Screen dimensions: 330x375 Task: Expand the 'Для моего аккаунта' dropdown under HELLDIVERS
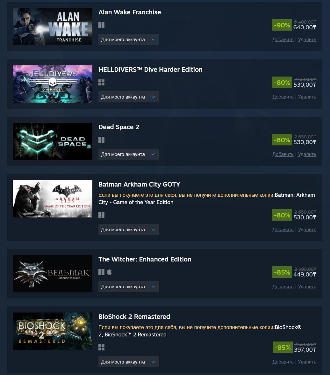[x=129, y=97]
